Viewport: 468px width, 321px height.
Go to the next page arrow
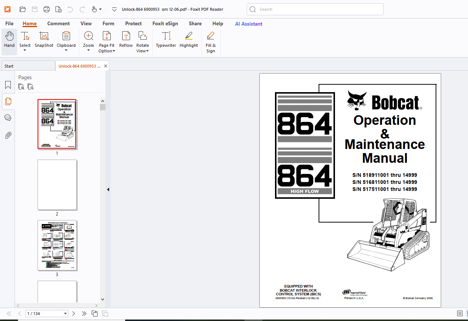(73, 314)
